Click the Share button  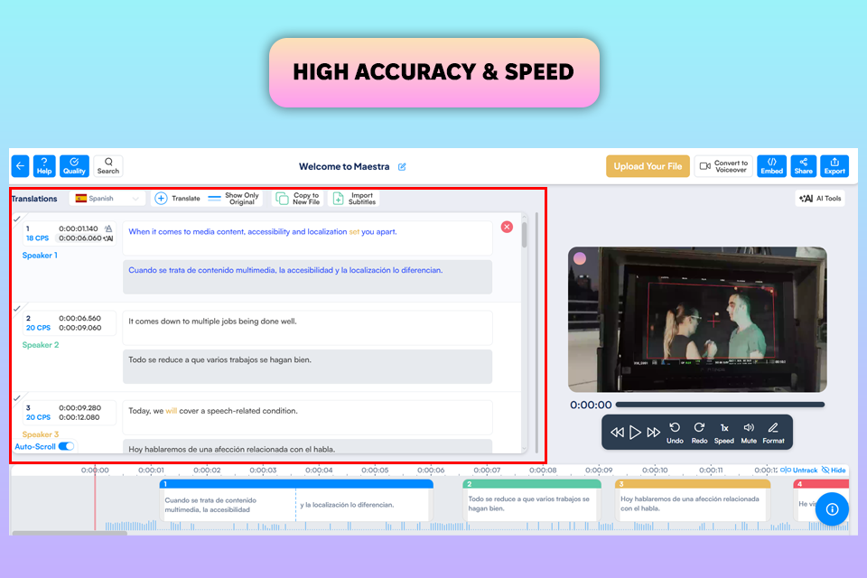click(x=804, y=166)
